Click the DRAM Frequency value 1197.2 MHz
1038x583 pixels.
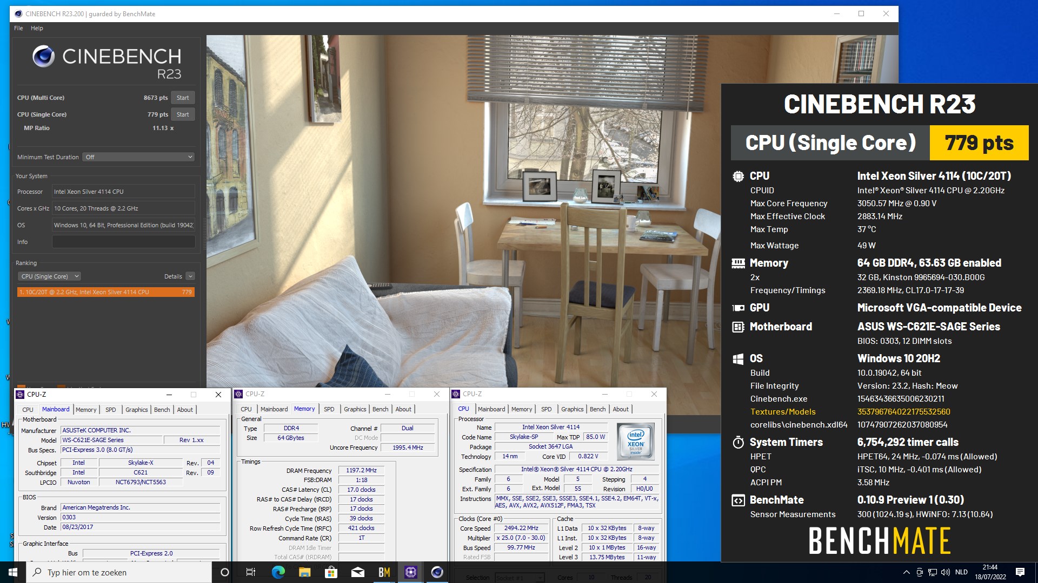361,471
